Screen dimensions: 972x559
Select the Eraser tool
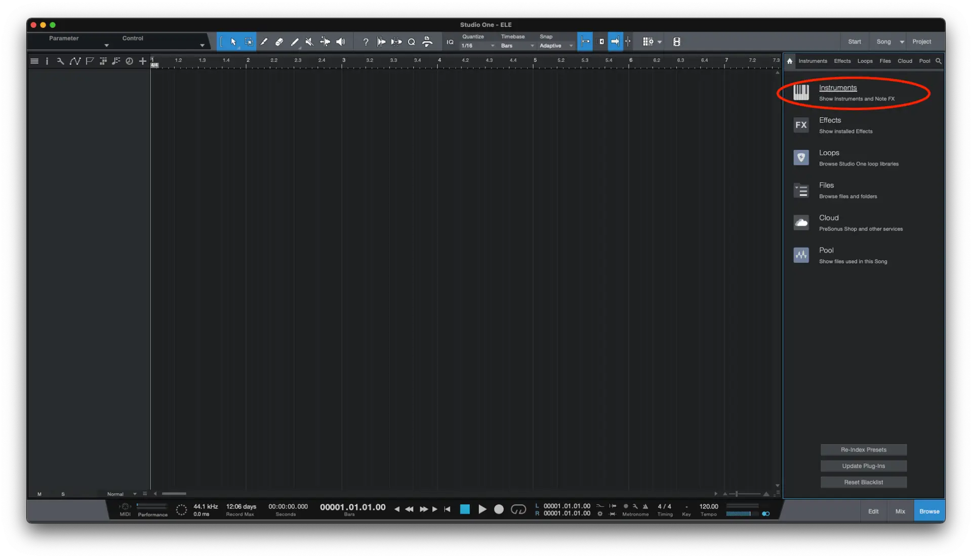click(279, 42)
